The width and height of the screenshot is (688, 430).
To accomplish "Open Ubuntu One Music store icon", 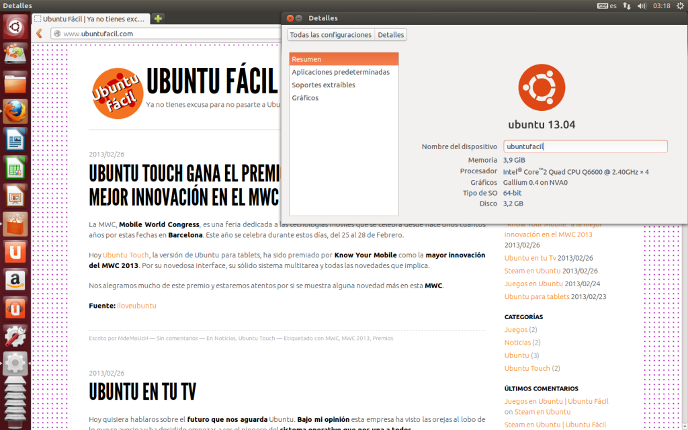I will tap(15, 309).
